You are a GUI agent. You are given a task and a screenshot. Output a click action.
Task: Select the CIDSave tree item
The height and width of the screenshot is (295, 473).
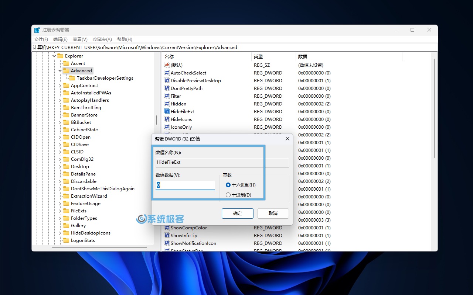(80, 145)
